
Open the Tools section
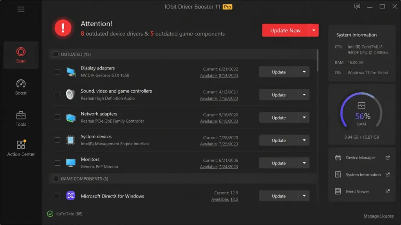(x=21, y=119)
